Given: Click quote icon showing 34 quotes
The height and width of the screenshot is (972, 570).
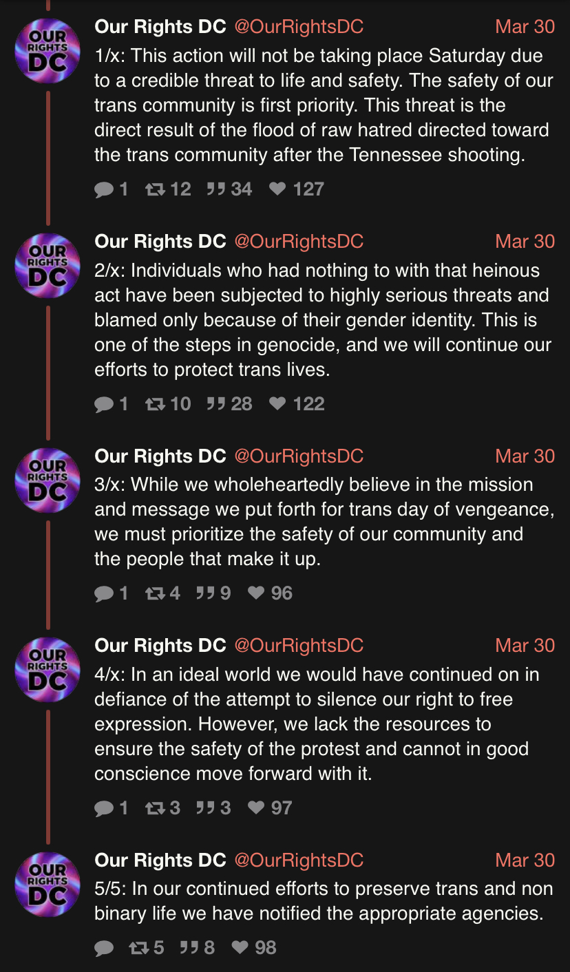Looking at the screenshot, I should pos(216,189).
